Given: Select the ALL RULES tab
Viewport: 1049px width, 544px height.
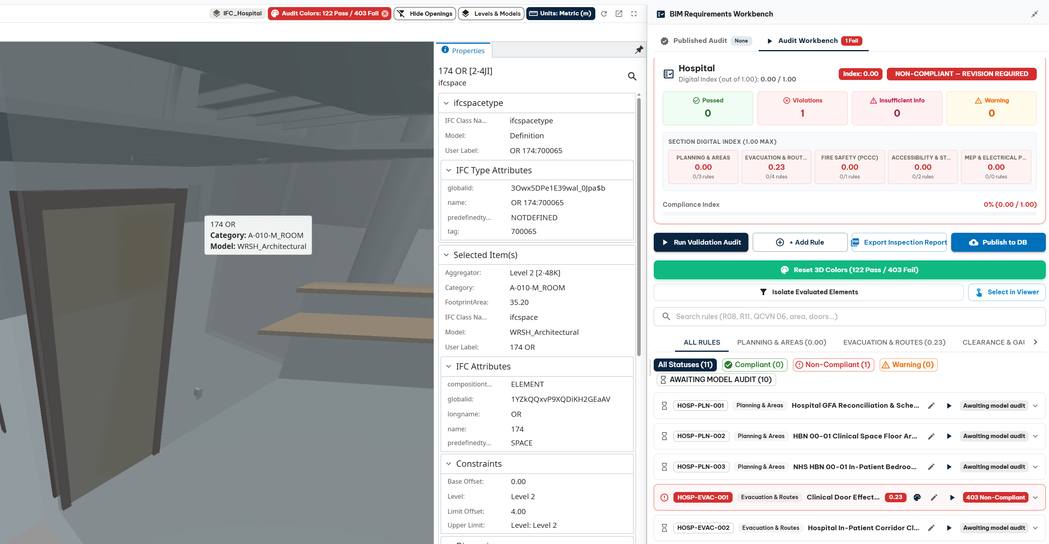Looking at the screenshot, I should 702,342.
